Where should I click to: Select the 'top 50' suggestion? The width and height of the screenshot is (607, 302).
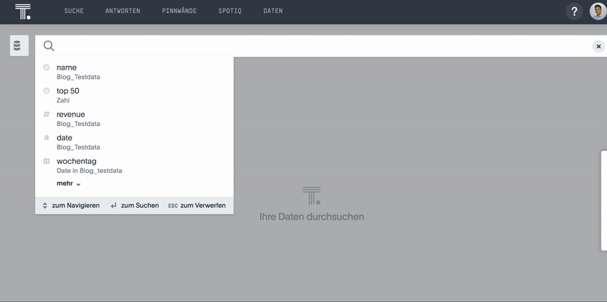point(134,96)
